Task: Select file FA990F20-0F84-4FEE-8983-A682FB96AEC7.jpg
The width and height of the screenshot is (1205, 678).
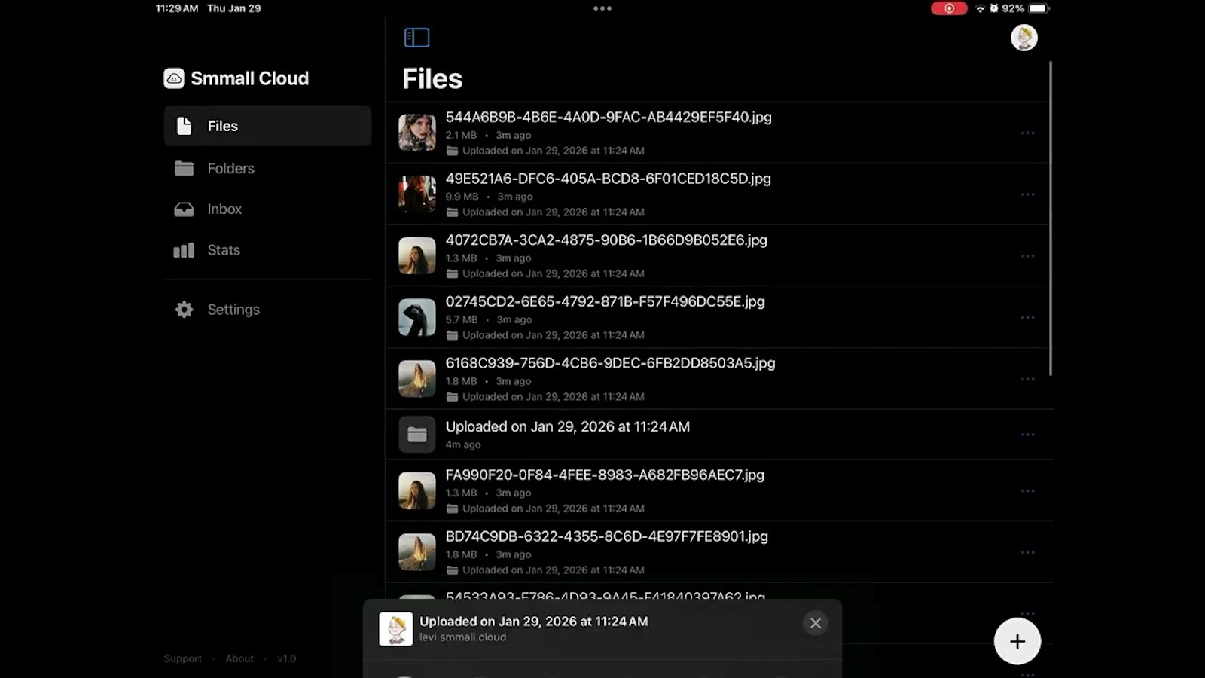Action: 605,475
